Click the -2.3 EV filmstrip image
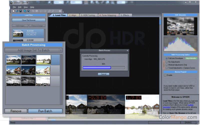200x125 pixels. point(106,107)
